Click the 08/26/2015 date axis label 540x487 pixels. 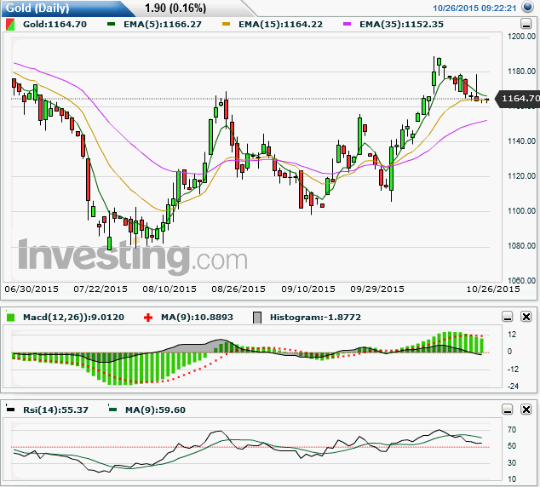click(x=238, y=289)
